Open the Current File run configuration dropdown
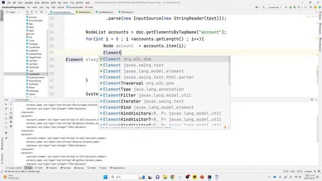This screenshot has height=181, width=322. [x=275, y=7]
